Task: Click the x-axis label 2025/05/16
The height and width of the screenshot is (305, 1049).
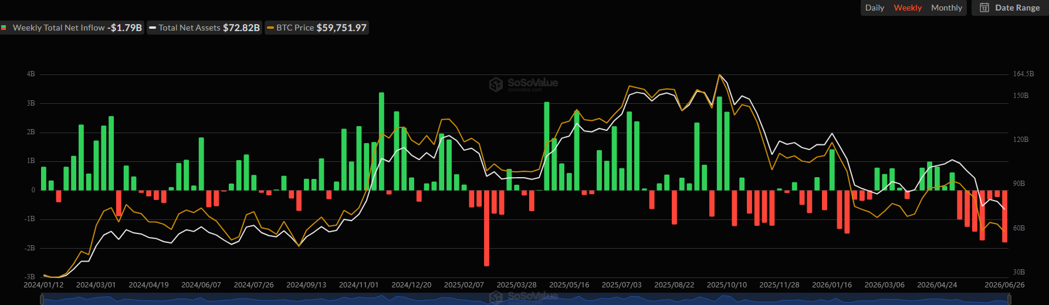Action: tap(569, 284)
